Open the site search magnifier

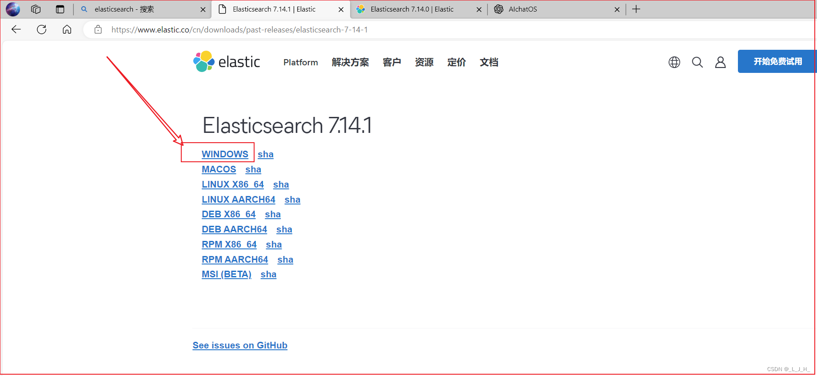697,62
